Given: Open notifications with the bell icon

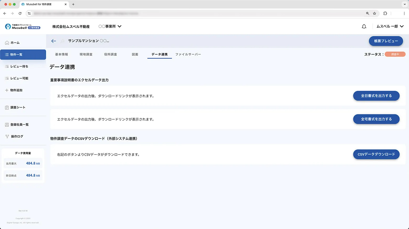Looking at the screenshot, I should click(364, 26).
